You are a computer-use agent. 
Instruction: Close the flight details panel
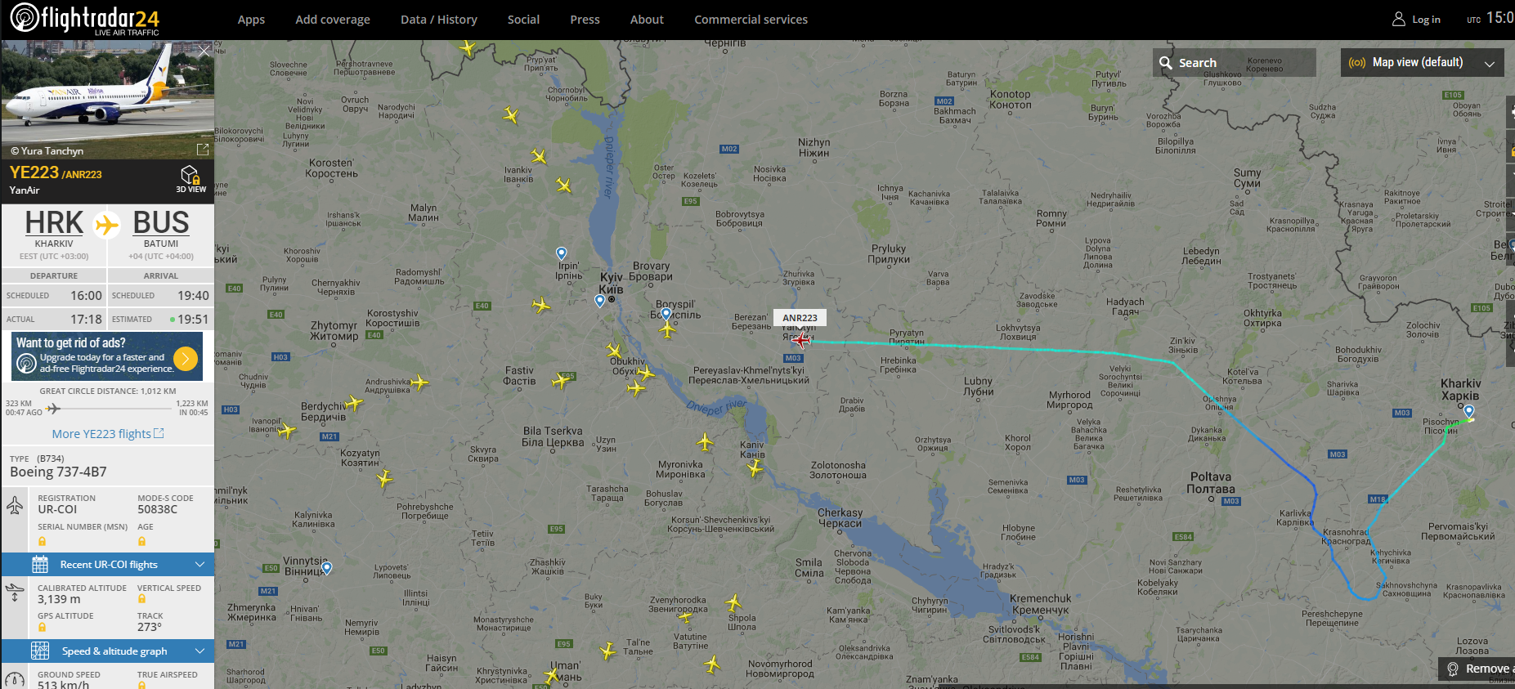204,51
